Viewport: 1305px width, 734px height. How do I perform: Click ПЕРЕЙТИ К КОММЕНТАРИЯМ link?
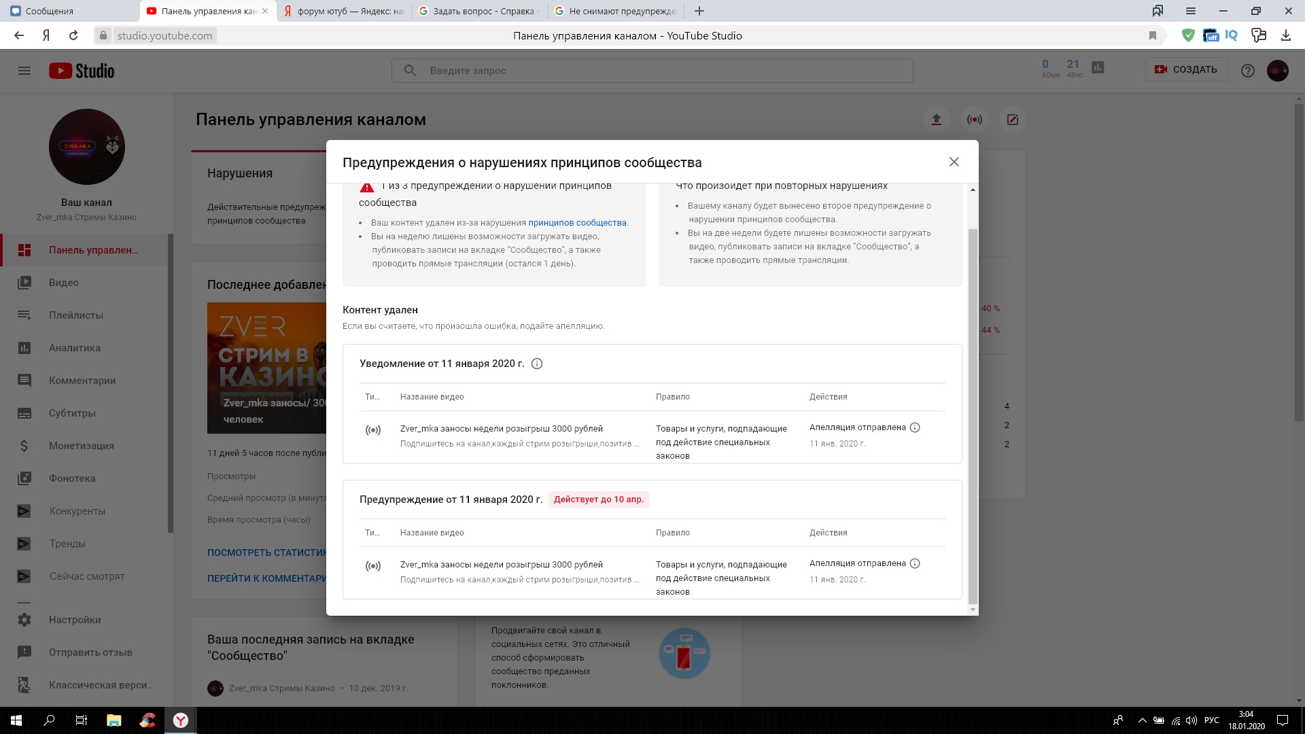pos(267,578)
